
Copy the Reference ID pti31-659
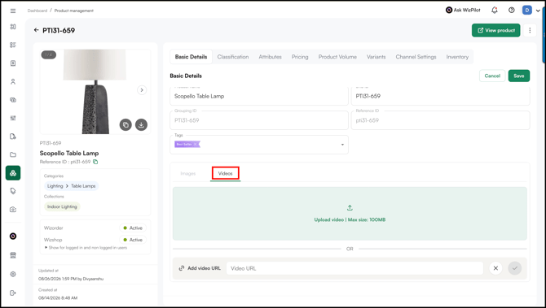click(95, 162)
